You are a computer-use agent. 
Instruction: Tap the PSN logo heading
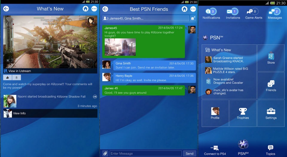click(x=213, y=37)
